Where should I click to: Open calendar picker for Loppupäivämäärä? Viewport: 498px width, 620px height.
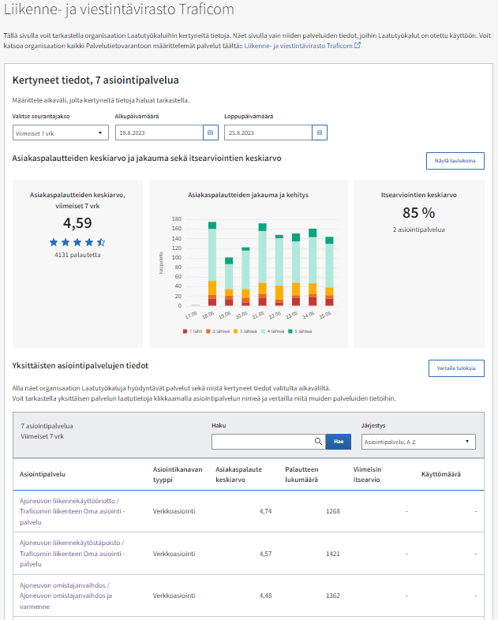319,133
